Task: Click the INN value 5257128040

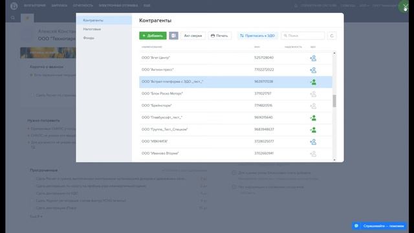Action: pos(264,58)
